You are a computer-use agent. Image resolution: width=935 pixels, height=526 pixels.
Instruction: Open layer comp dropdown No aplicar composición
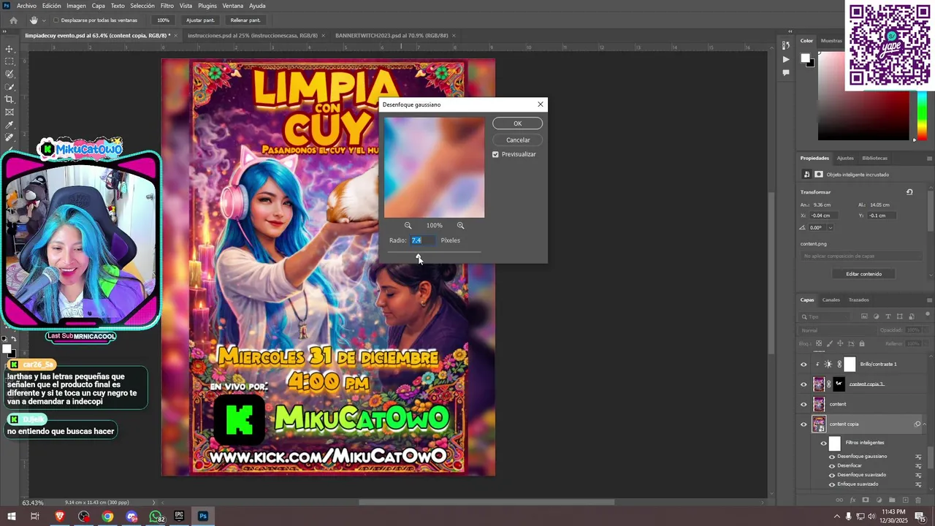[x=861, y=256]
